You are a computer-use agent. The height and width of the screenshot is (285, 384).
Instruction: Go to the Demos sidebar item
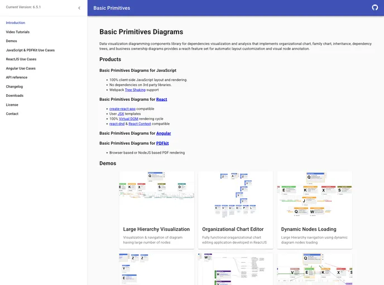click(12, 41)
